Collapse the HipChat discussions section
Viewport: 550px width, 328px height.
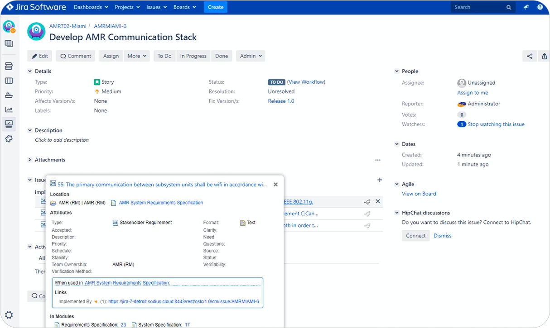(x=397, y=213)
